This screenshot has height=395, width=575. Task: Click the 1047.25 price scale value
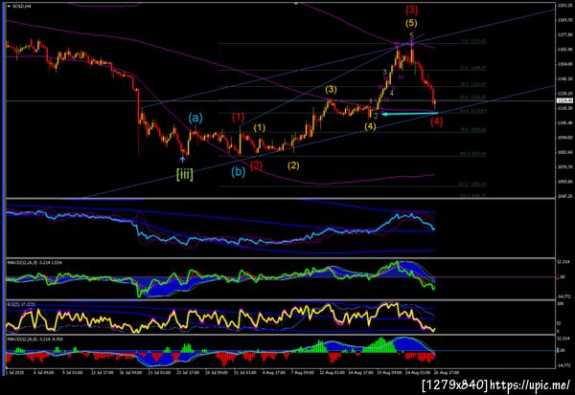pos(564,196)
